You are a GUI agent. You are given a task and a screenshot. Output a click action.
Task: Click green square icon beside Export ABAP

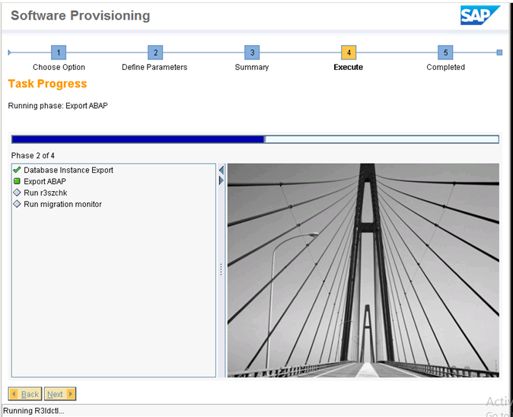click(17, 181)
